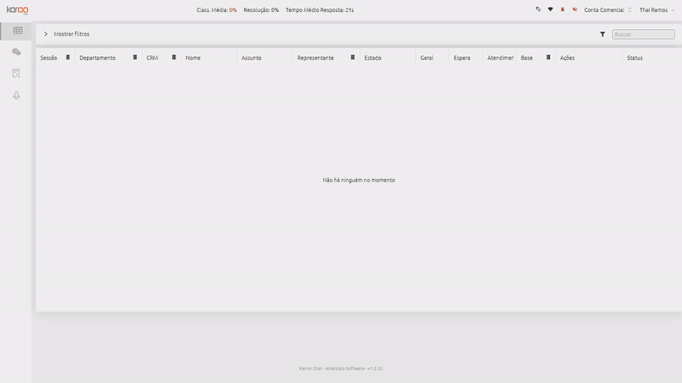Click the tag icon in top bar
Screen dimensions: 682x383
[x=538, y=9]
